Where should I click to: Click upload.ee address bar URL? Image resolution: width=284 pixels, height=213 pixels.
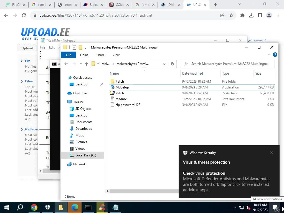(x=95, y=16)
